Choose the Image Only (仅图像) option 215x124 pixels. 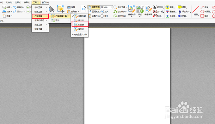80,25
